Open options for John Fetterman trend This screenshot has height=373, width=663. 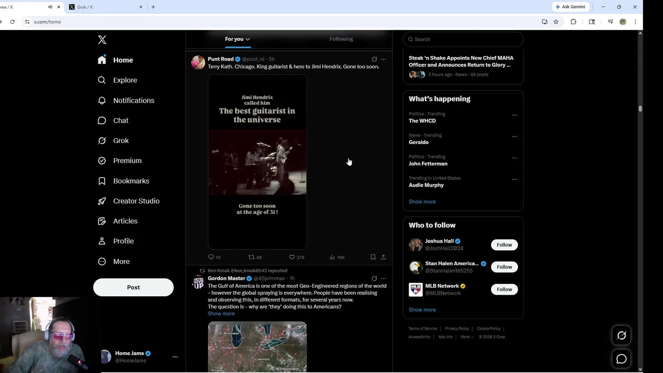coord(514,158)
